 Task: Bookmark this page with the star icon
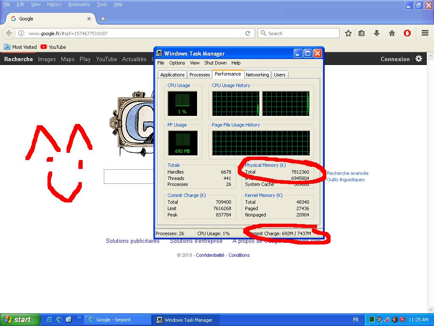(348, 33)
